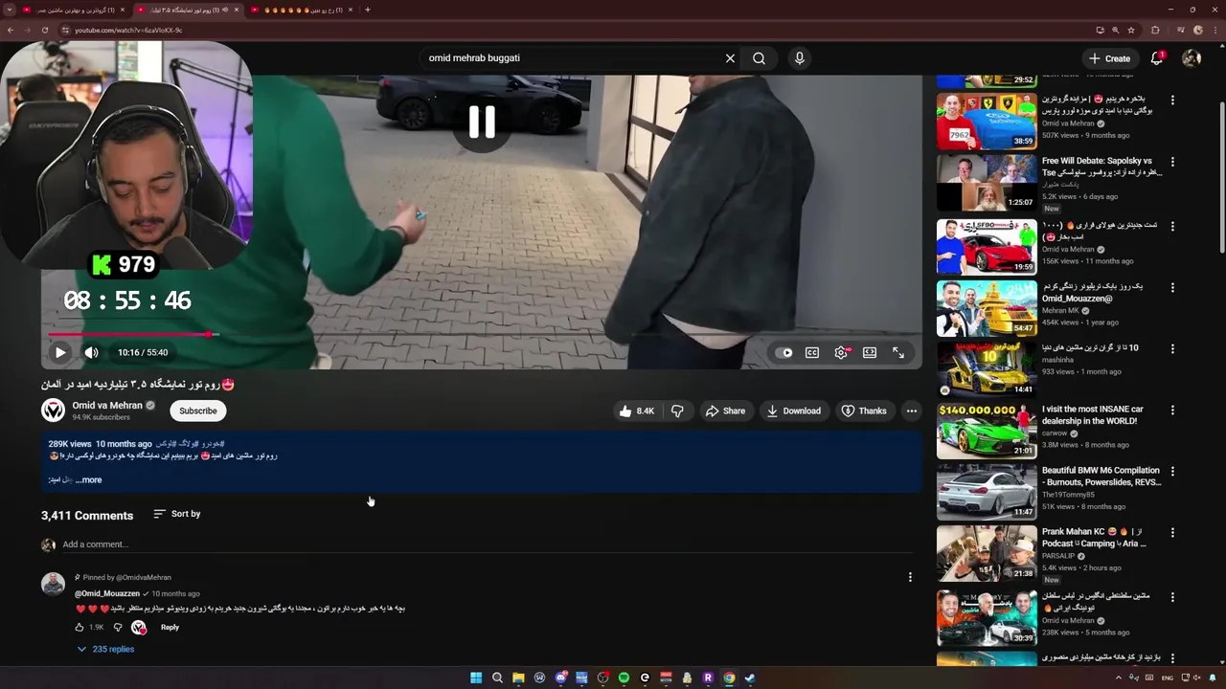The width and height of the screenshot is (1226, 689).
Task: Click the Add a comment field
Action: pos(487,545)
